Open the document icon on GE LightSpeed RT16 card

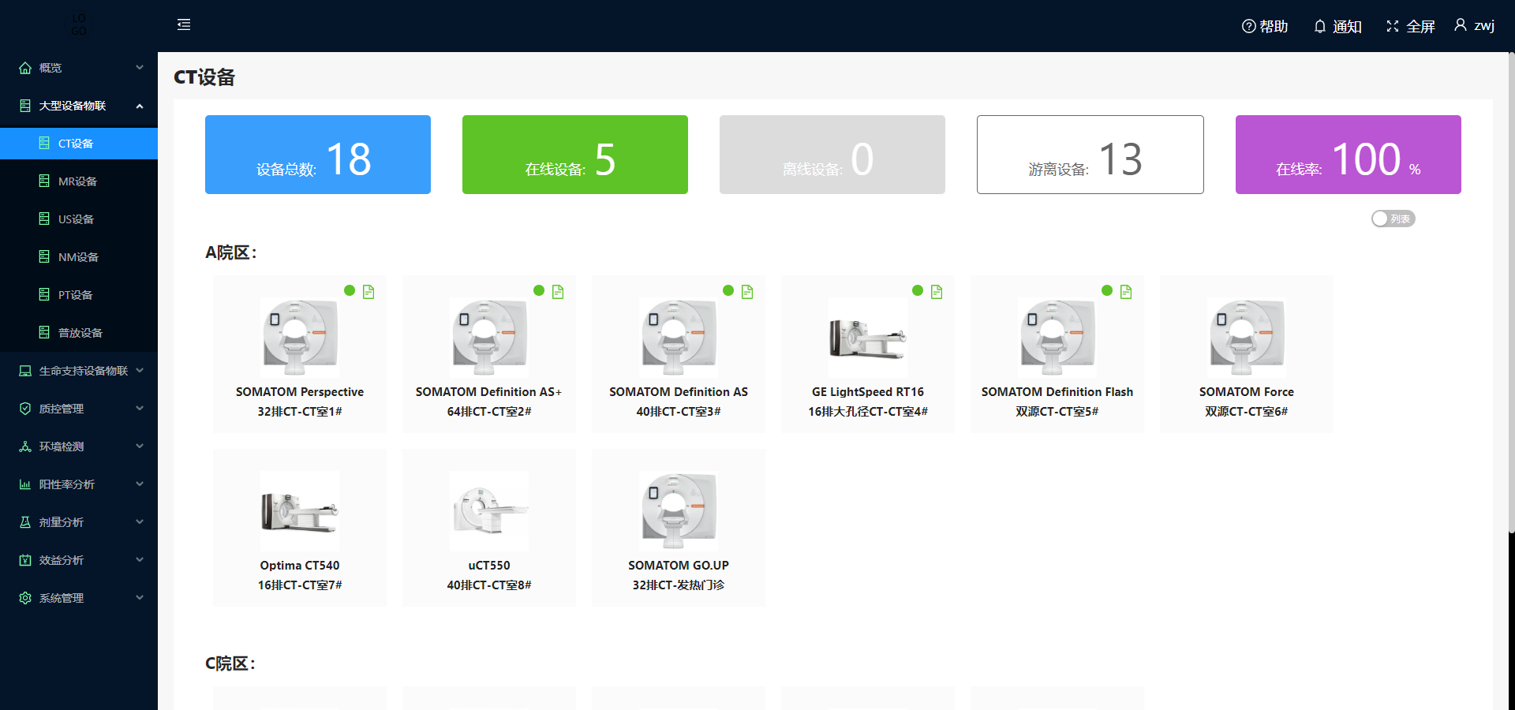937,292
